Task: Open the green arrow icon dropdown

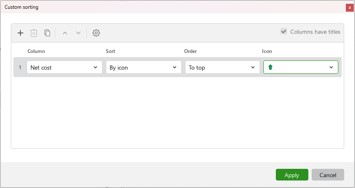Action: pos(301,67)
